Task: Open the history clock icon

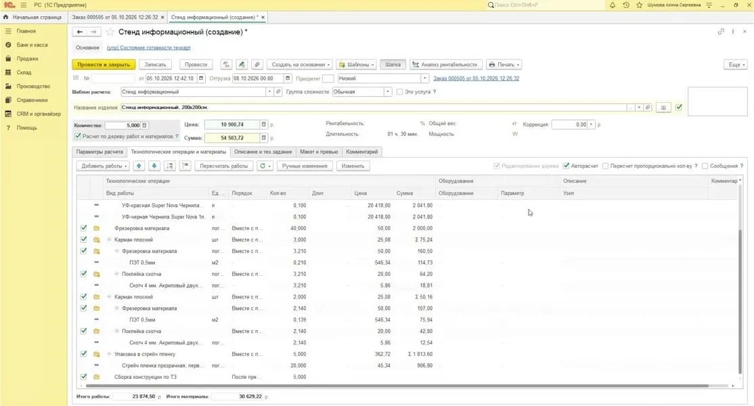Action: [625, 5]
